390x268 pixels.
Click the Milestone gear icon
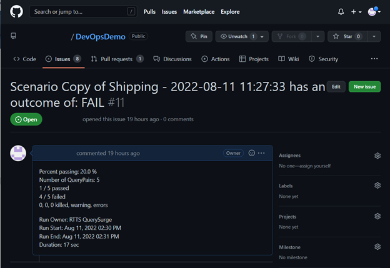pos(377,247)
